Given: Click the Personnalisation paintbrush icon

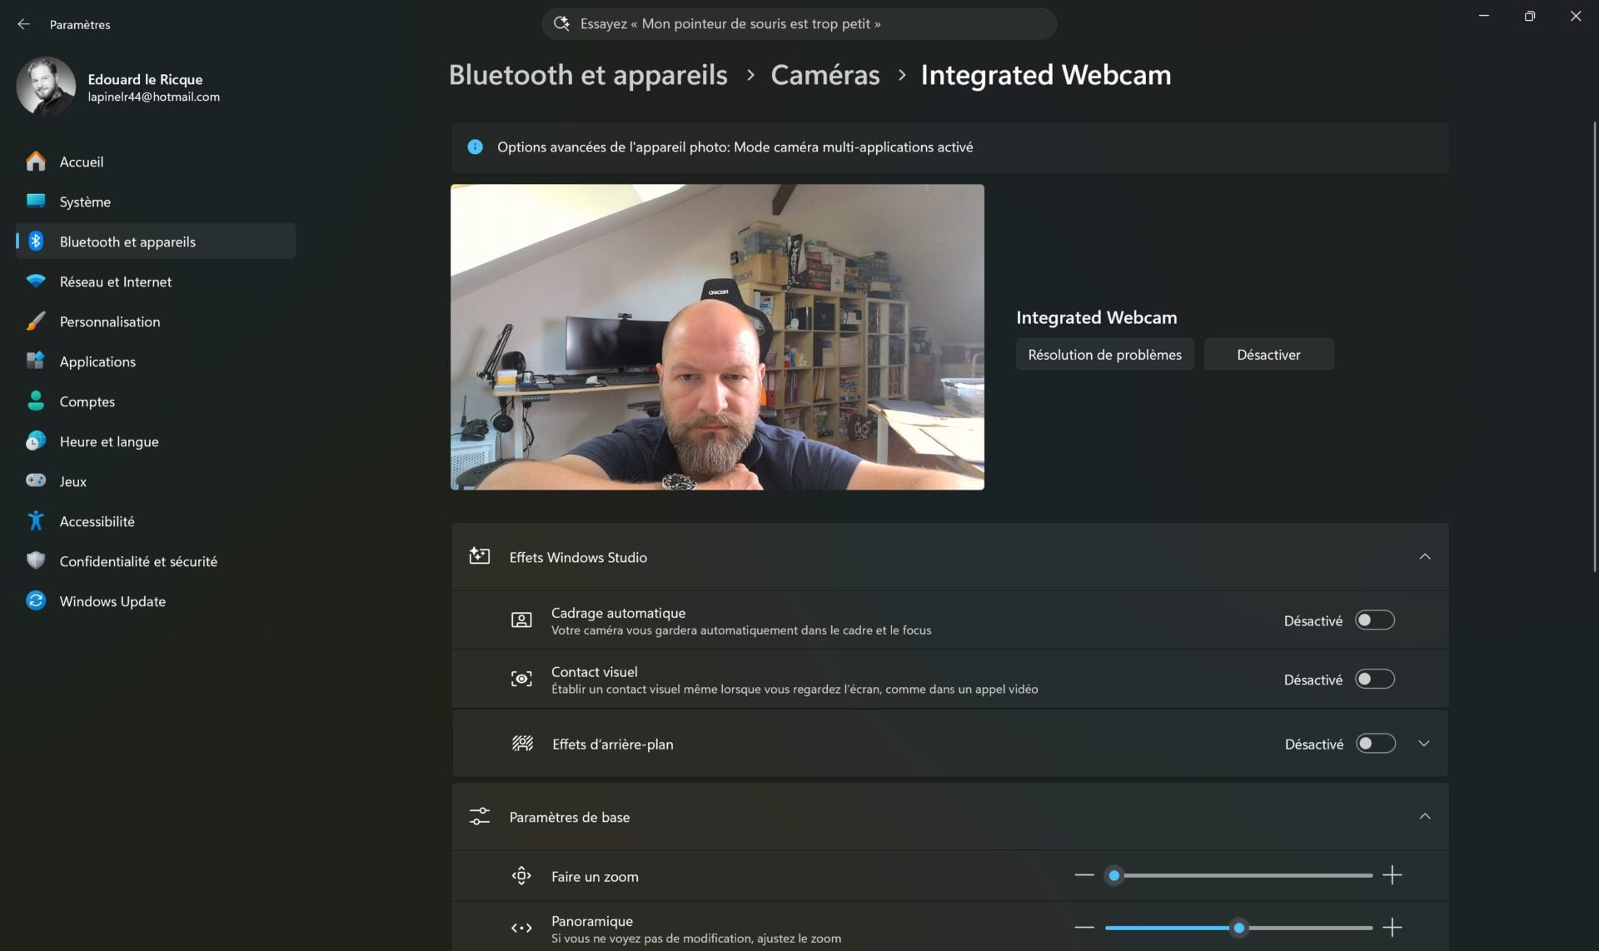Looking at the screenshot, I should click(x=35, y=321).
